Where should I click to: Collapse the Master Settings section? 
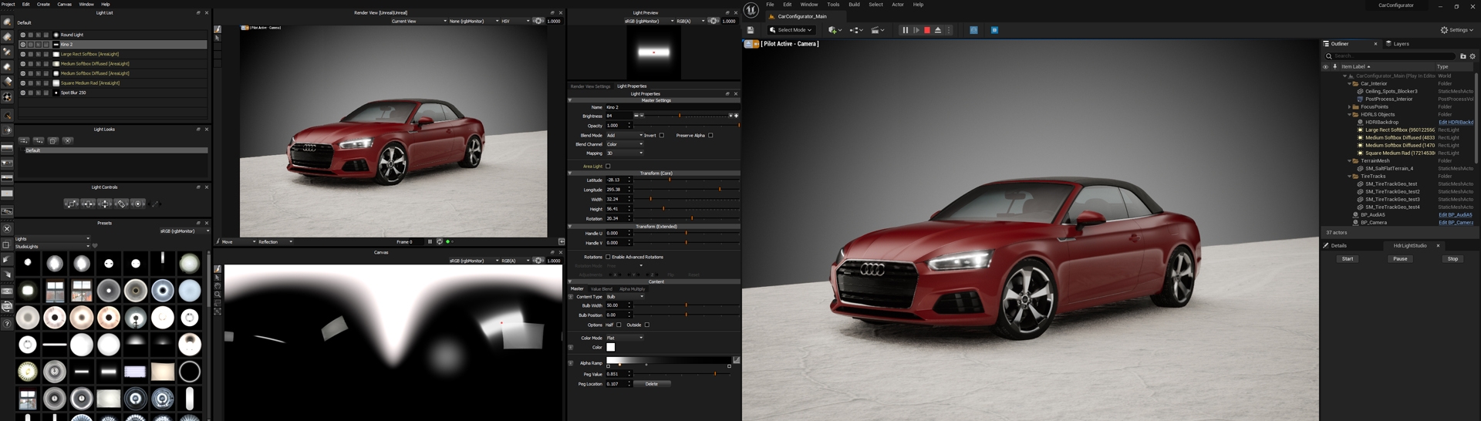tap(570, 100)
